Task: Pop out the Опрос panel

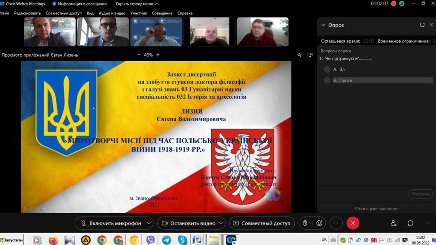Action: pyautogui.click(x=422, y=25)
